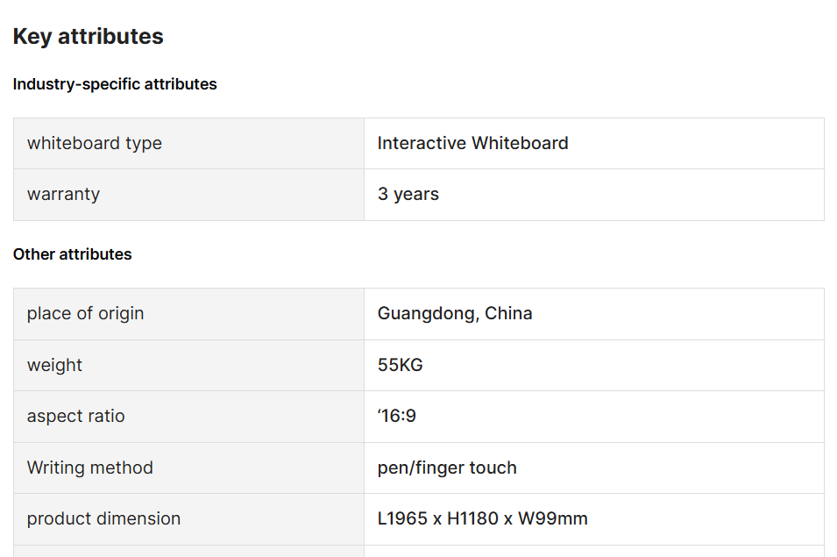Click the Key attributes heading
The width and height of the screenshot is (837, 557).
tap(88, 37)
